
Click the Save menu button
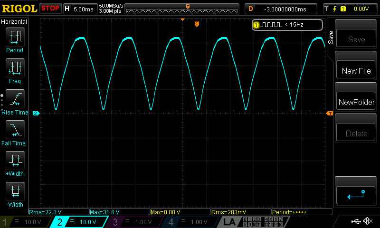[356, 39]
